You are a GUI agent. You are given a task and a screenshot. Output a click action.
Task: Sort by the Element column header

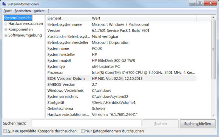[x=68, y=18]
